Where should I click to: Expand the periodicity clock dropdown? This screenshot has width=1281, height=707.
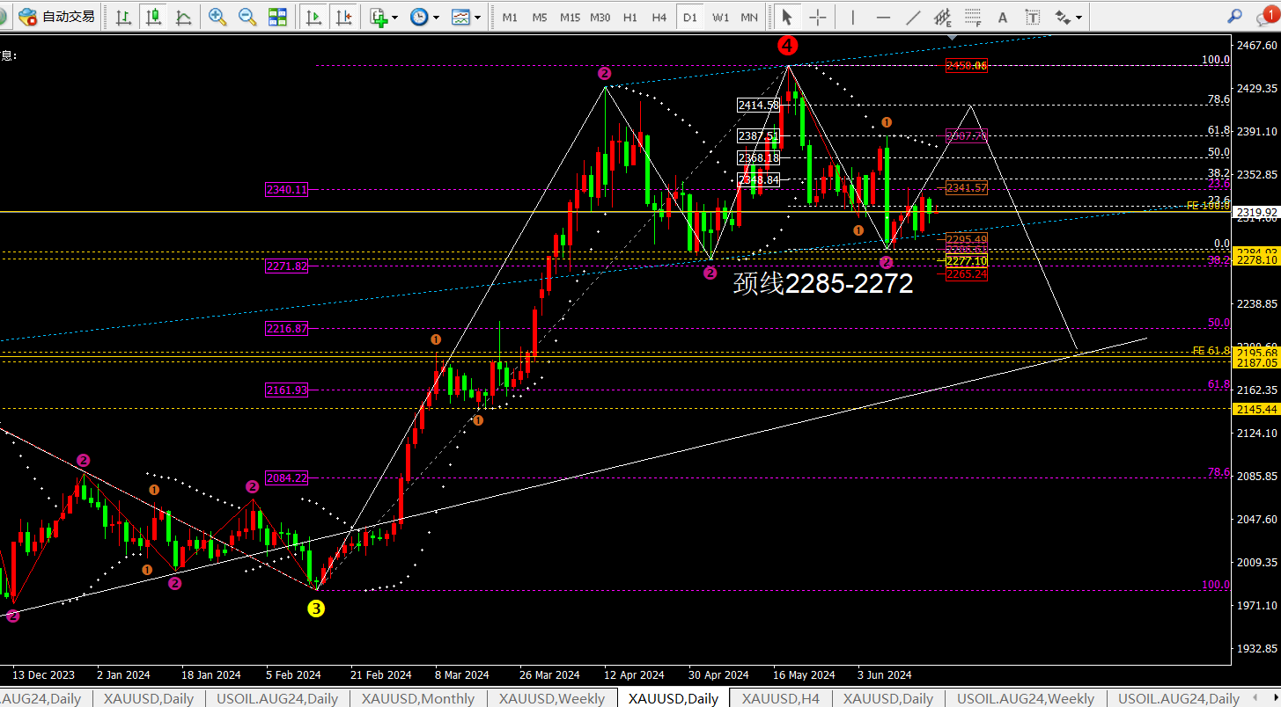click(423, 17)
